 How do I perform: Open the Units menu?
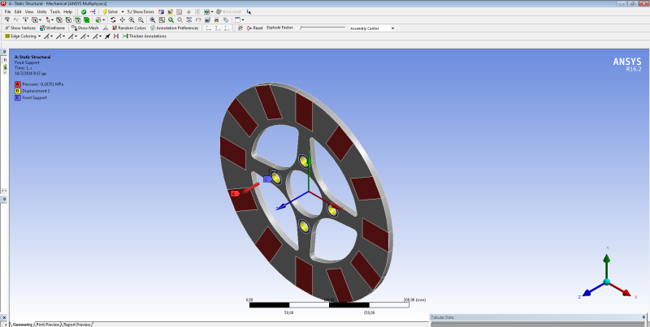[x=42, y=11]
